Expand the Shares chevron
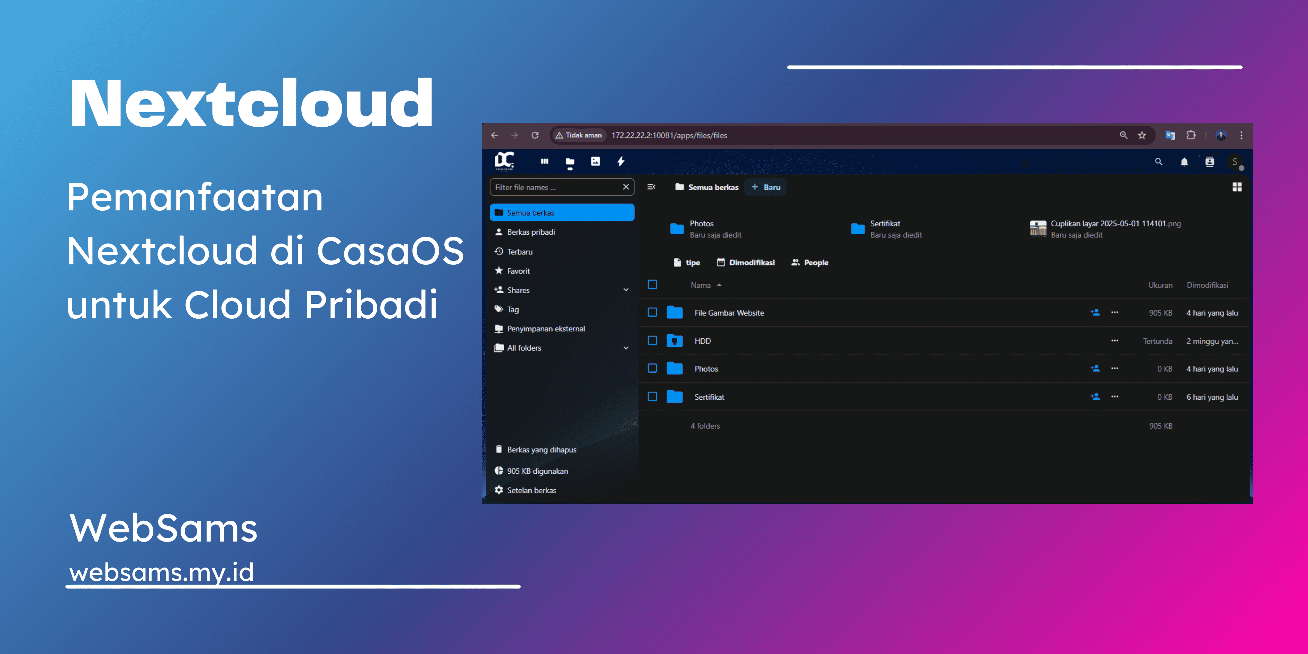Screen dimensions: 1308x654 pos(626,290)
